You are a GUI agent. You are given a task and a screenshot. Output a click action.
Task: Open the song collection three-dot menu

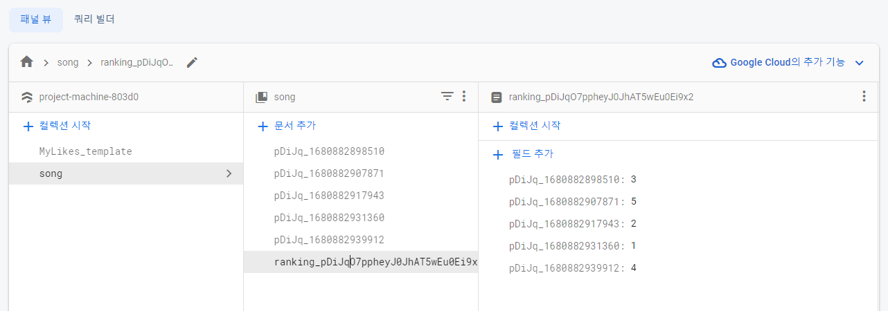coord(464,97)
